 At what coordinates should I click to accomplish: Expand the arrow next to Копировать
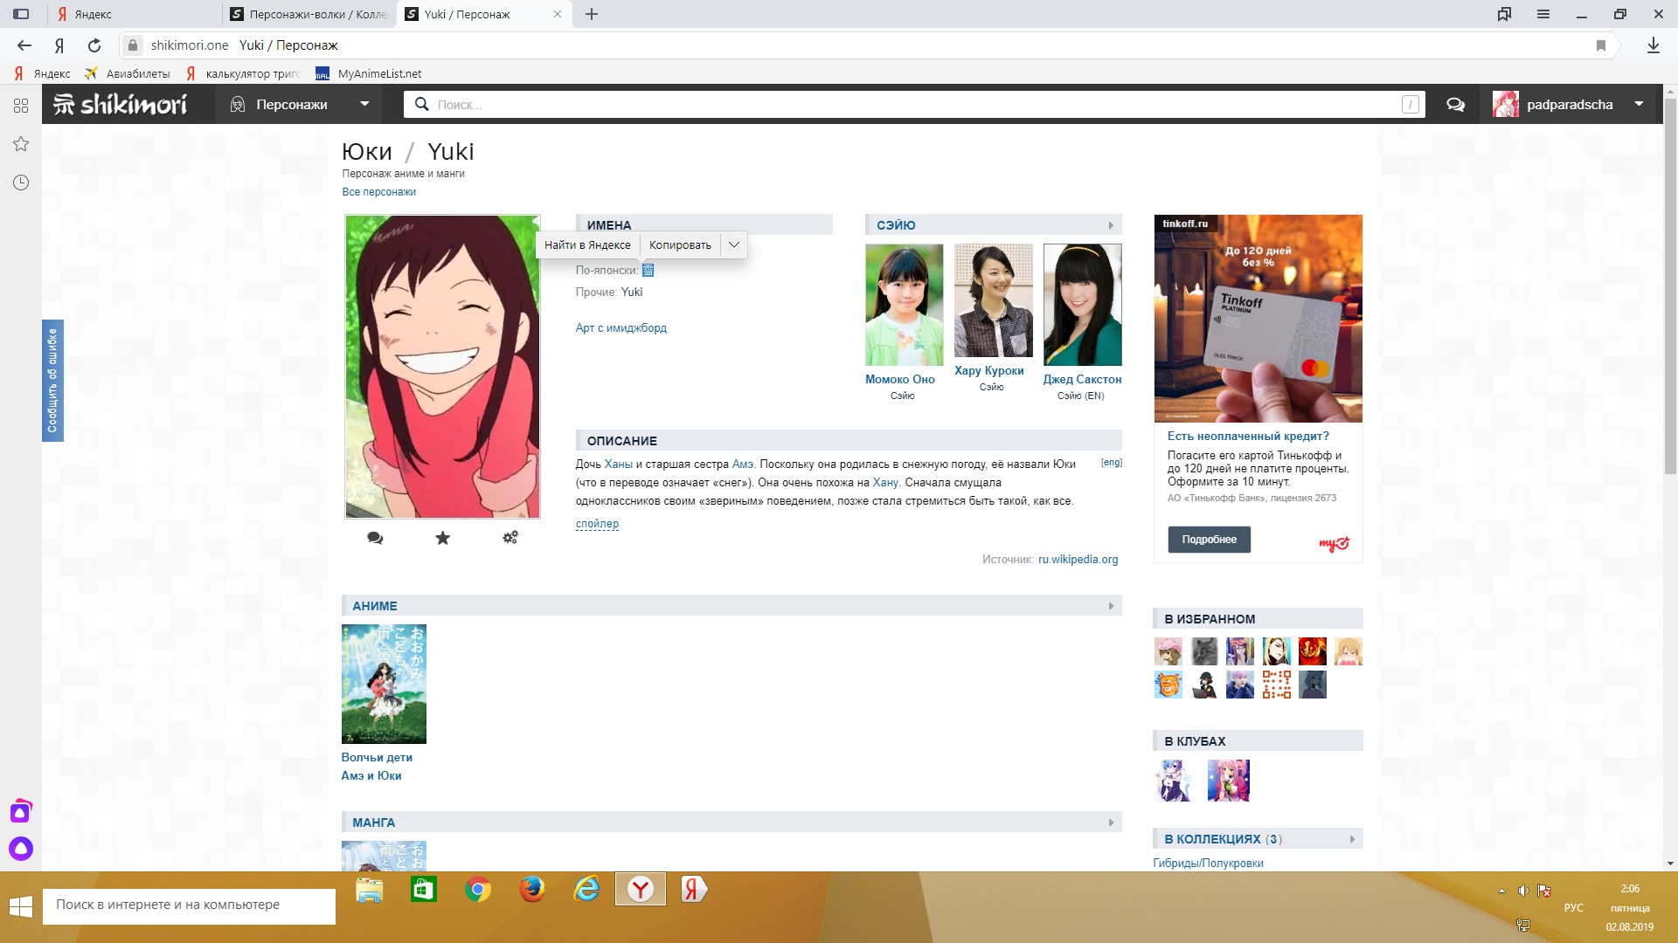pos(734,245)
